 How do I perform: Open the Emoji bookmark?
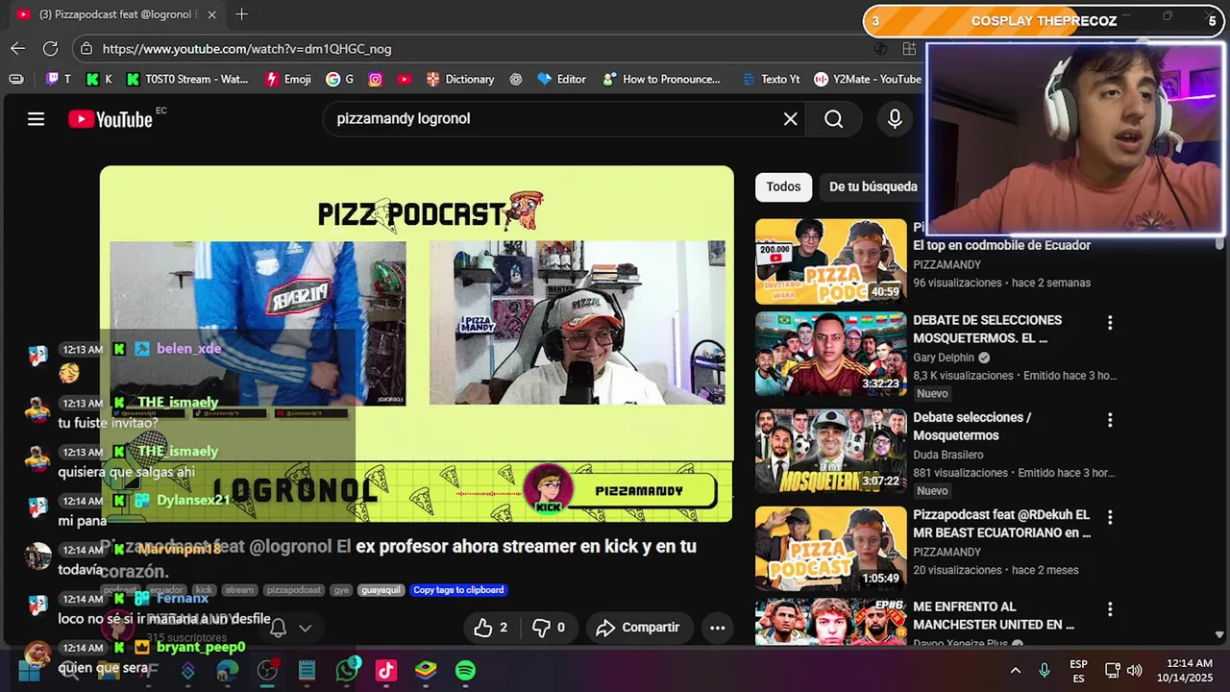coord(287,79)
